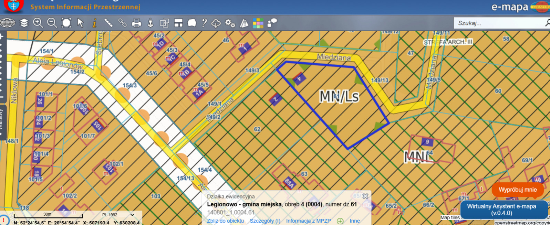Click the polygon shape tool
Image resolution: width=550 pixels, height=225 pixels.
coord(192,23)
